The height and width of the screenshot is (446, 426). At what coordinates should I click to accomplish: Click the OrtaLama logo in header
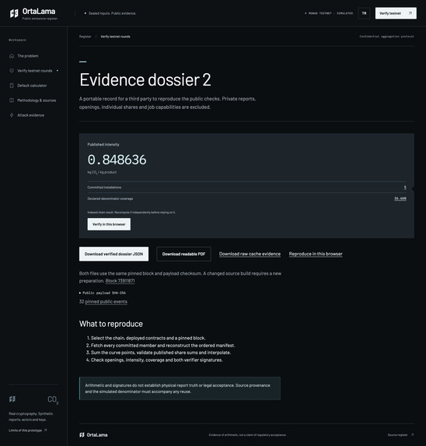point(33,13)
